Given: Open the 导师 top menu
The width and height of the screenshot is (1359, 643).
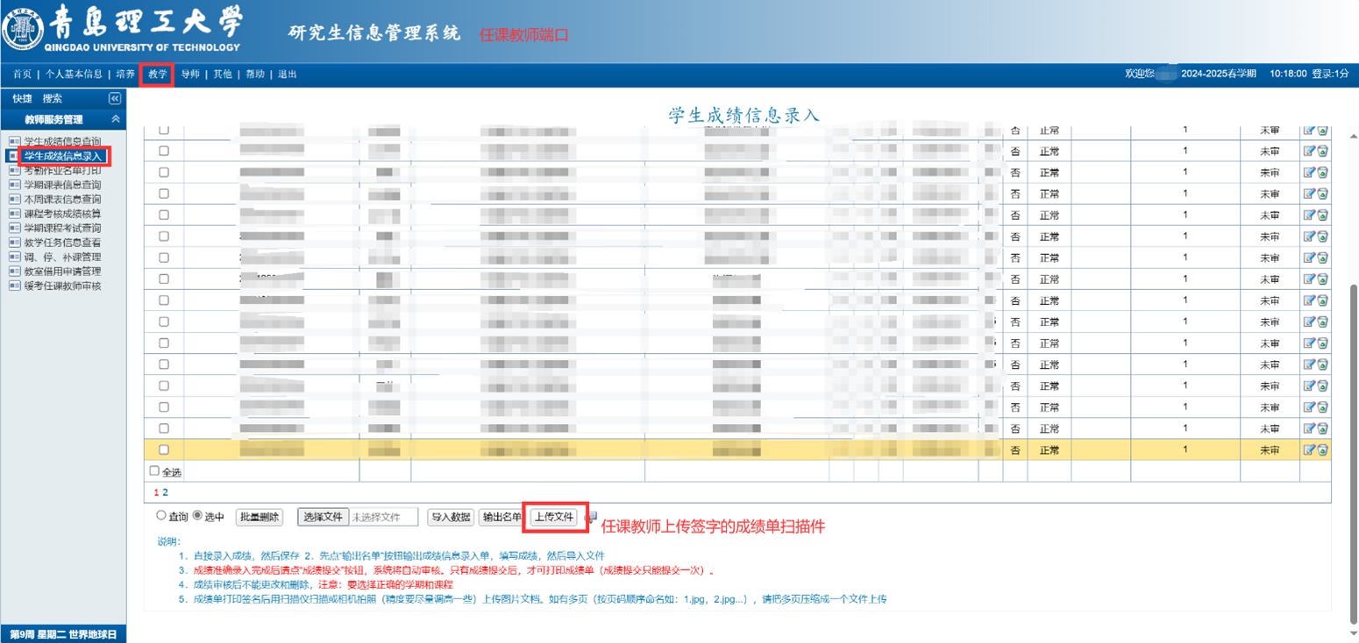Looking at the screenshot, I should [189, 74].
